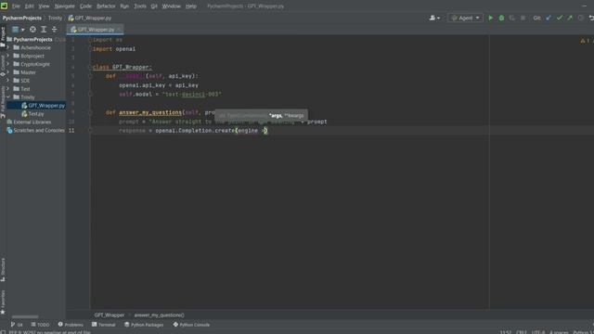The image size is (594, 334).
Task: Click the warning indicator in editor corner
Action: click(585, 41)
